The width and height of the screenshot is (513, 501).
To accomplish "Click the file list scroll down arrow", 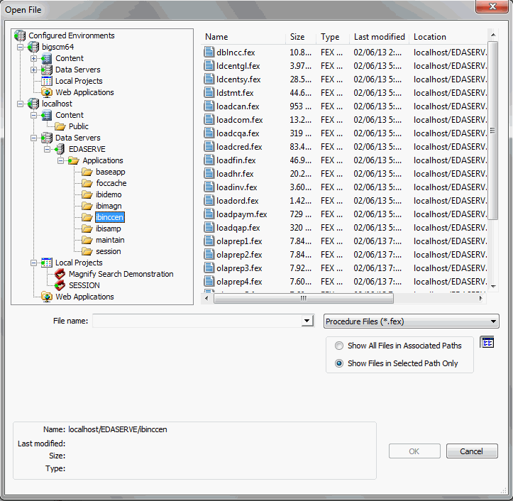I will 493,286.
